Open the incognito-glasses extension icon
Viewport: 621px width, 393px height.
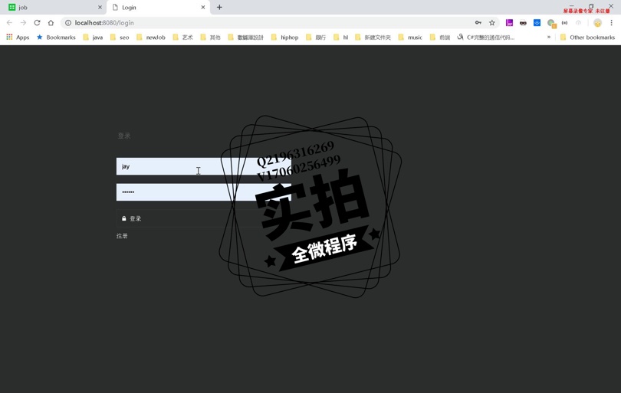click(x=523, y=23)
